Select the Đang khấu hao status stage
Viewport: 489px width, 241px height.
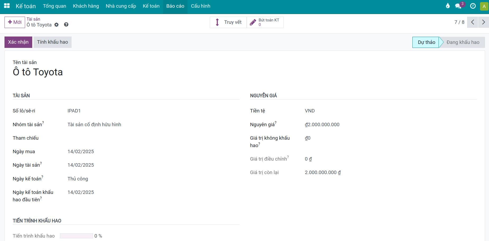463,42
